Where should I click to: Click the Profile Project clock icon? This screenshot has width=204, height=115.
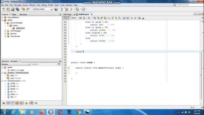[x=84, y=9]
